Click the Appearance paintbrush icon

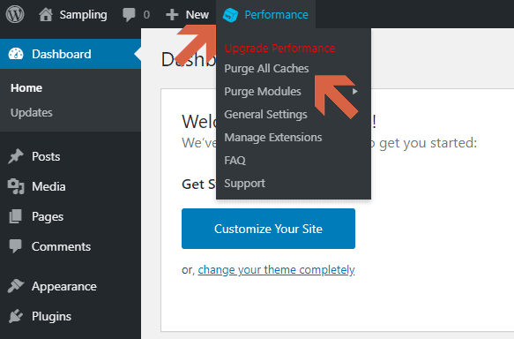(16, 286)
